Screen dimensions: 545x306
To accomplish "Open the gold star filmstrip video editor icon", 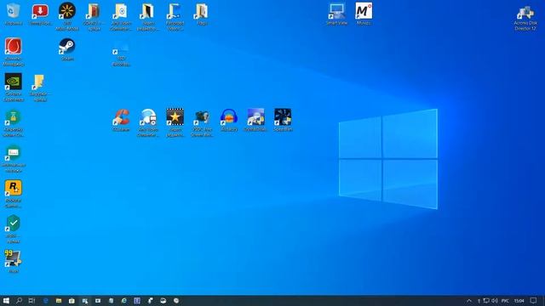I will pos(175,117).
